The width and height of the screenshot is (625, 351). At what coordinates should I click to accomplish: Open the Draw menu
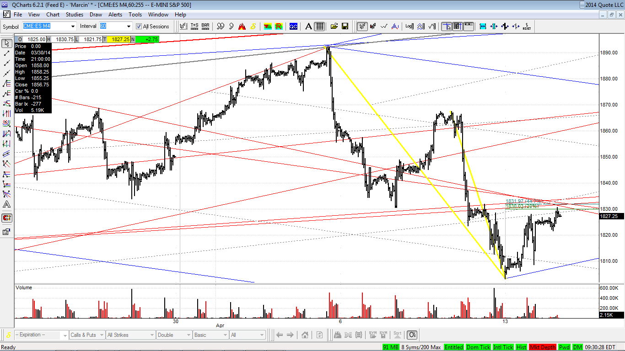point(96,15)
